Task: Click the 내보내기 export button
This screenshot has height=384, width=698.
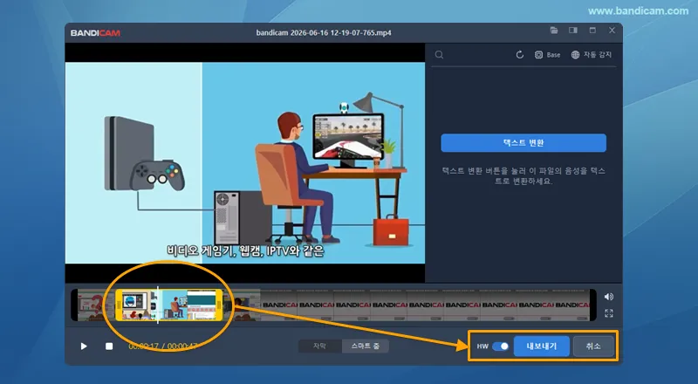Action: 541,346
